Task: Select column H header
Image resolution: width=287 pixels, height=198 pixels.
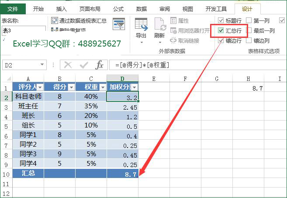Action: click(x=248, y=79)
